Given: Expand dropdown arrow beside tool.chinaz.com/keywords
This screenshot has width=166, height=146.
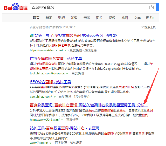Looking at the screenshot, I should (x=67, y=74).
